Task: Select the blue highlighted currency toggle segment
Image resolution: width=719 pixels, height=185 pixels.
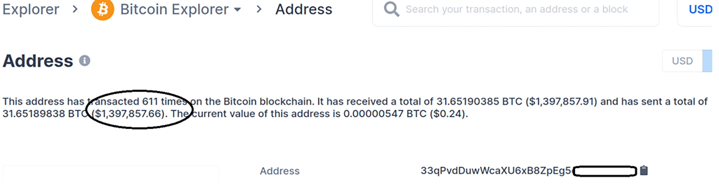Action: 707,61
